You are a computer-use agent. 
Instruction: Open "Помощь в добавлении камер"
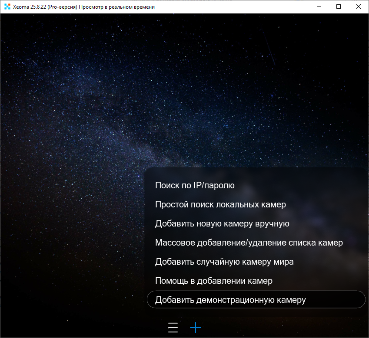point(213,281)
